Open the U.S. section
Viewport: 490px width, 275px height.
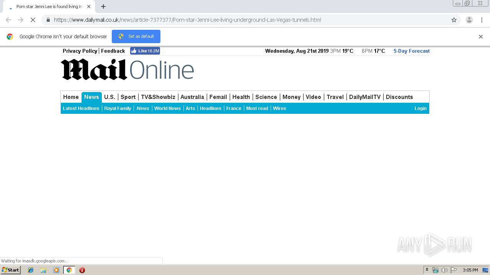tap(109, 97)
